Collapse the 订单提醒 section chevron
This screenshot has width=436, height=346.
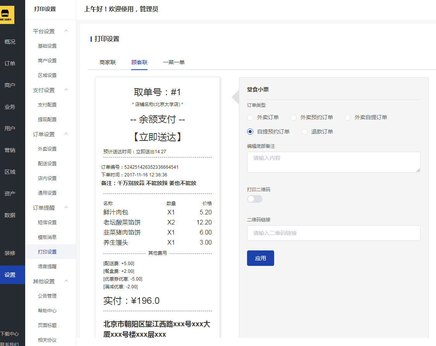tap(66, 207)
